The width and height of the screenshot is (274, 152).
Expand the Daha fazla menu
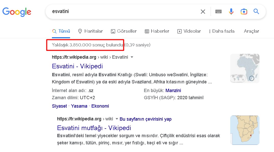click(x=222, y=31)
